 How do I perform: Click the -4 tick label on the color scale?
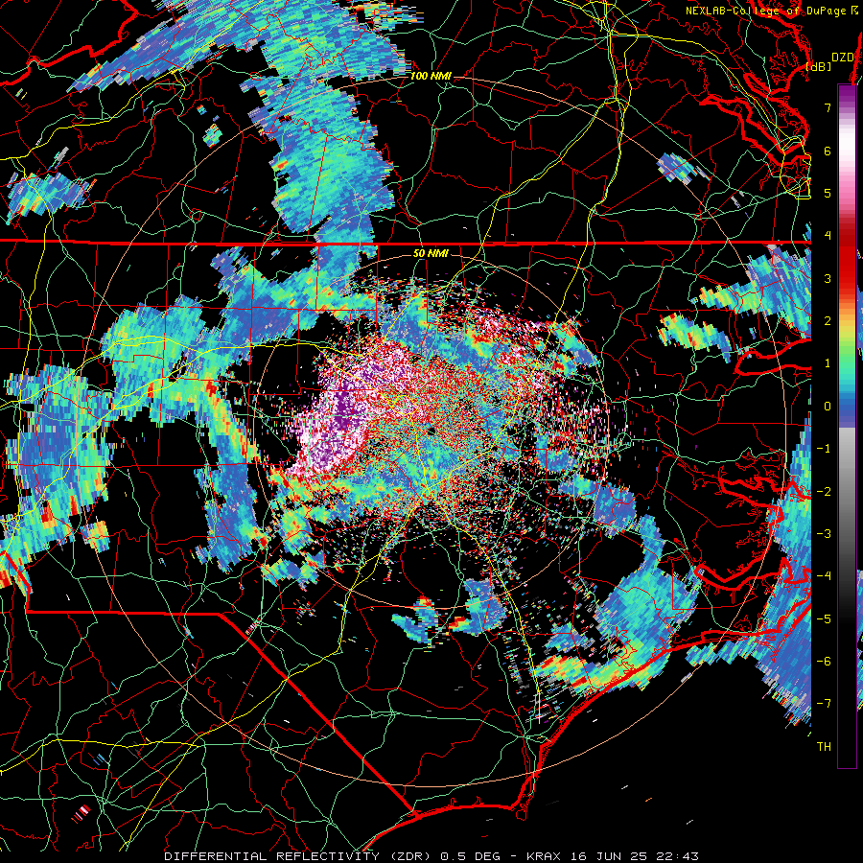pos(824,575)
